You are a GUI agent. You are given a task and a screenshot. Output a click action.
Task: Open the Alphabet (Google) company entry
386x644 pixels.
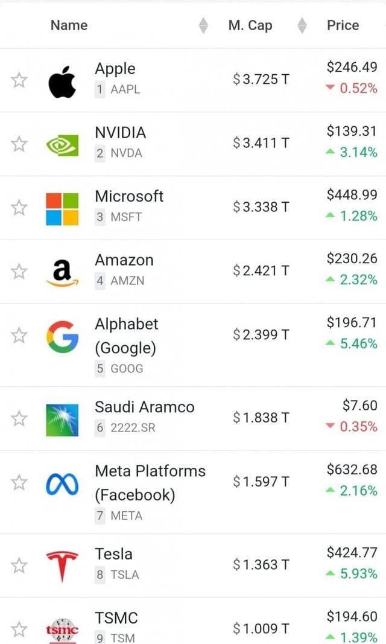coord(126,336)
